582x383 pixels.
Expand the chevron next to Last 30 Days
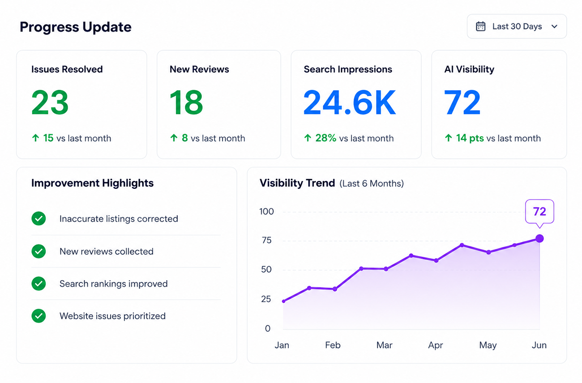554,26
